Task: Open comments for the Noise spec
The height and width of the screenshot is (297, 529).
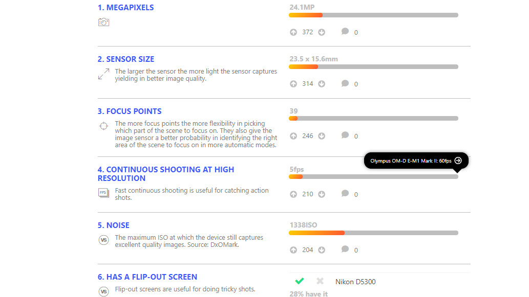Action: [x=345, y=249]
